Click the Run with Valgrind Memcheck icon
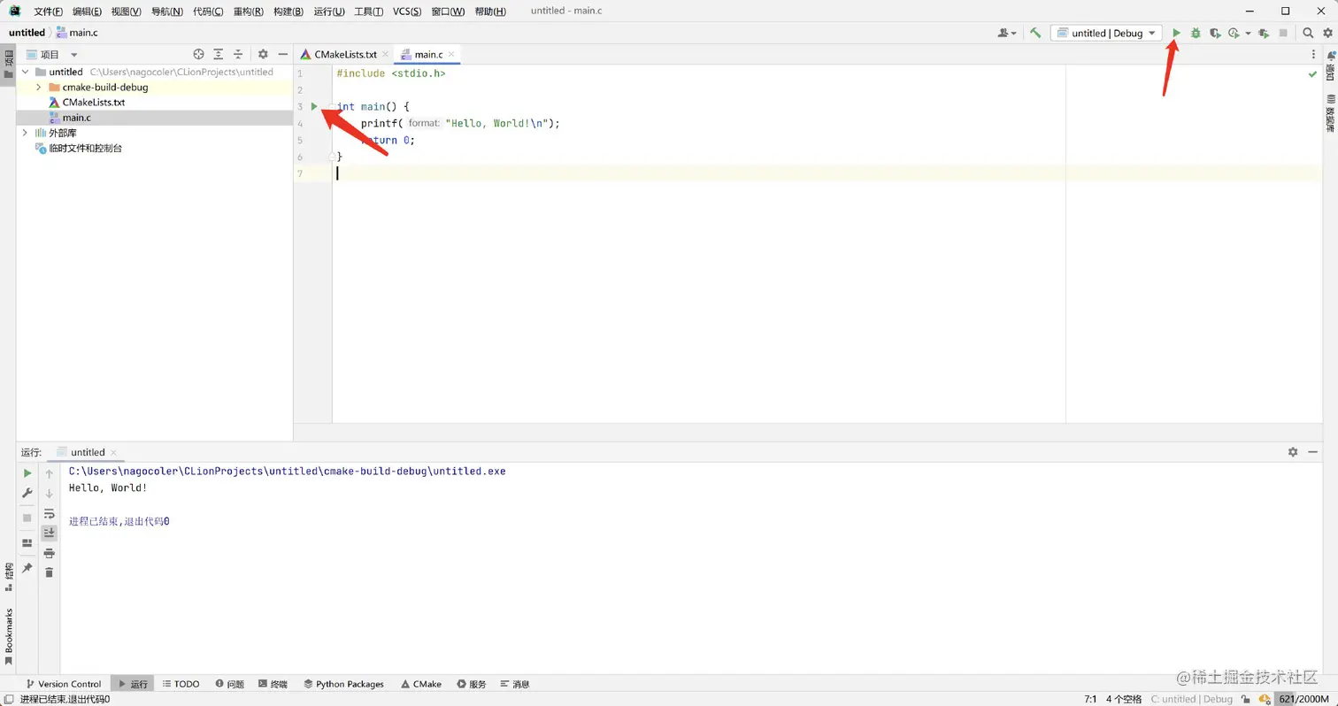Screen dimensions: 1338x706 1264,33
